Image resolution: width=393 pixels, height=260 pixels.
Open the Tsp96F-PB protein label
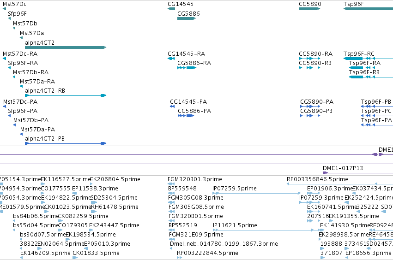(x=376, y=102)
